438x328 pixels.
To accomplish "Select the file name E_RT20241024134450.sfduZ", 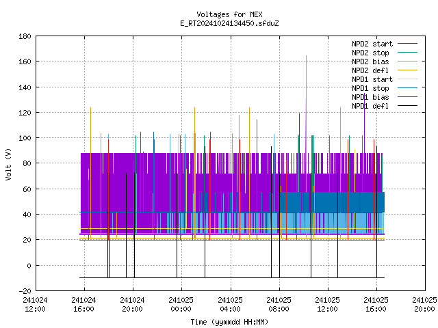I will 229,23.
